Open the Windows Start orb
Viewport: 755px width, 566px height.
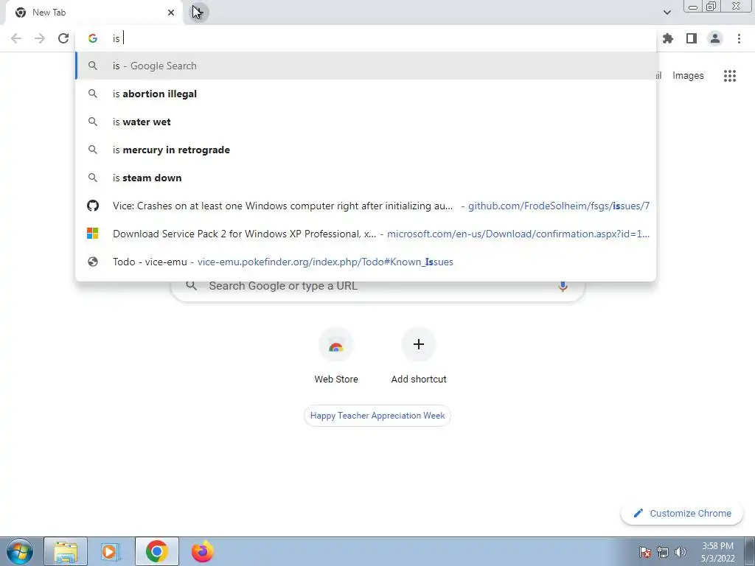coord(20,551)
